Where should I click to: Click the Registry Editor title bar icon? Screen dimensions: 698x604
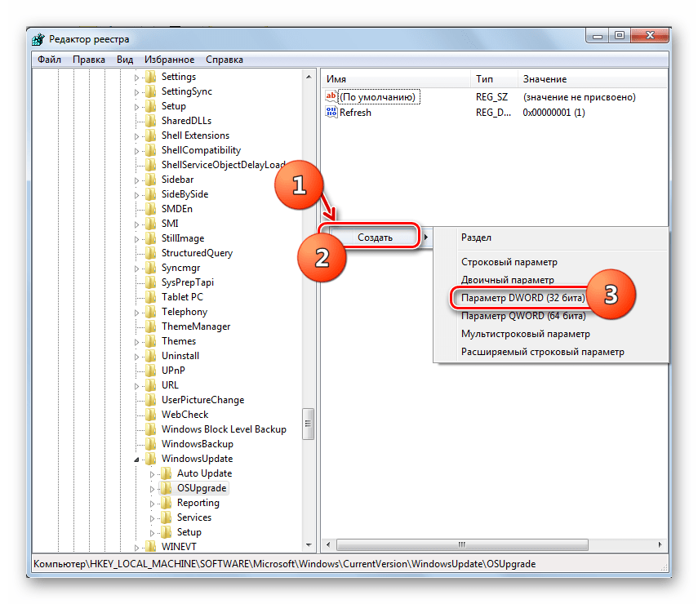pyautogui.click(x=38, y=39)
